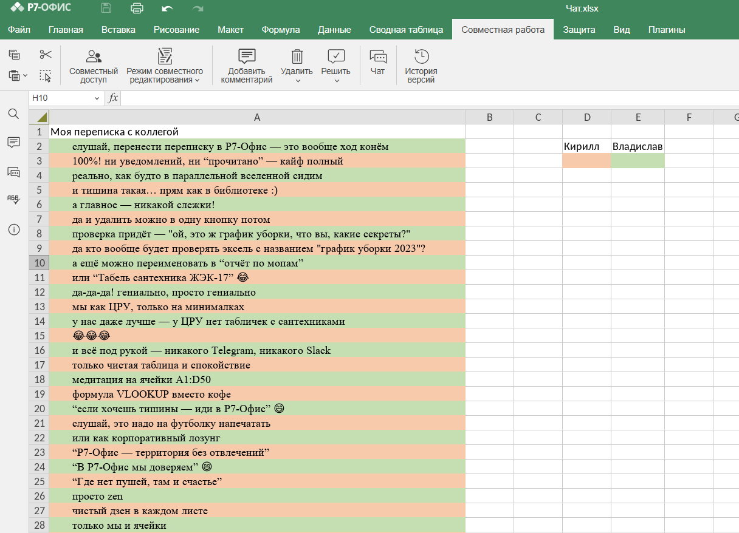739x533 pixels.
Task: Expand the Решить comments dropdown
Action: point(336,81)
